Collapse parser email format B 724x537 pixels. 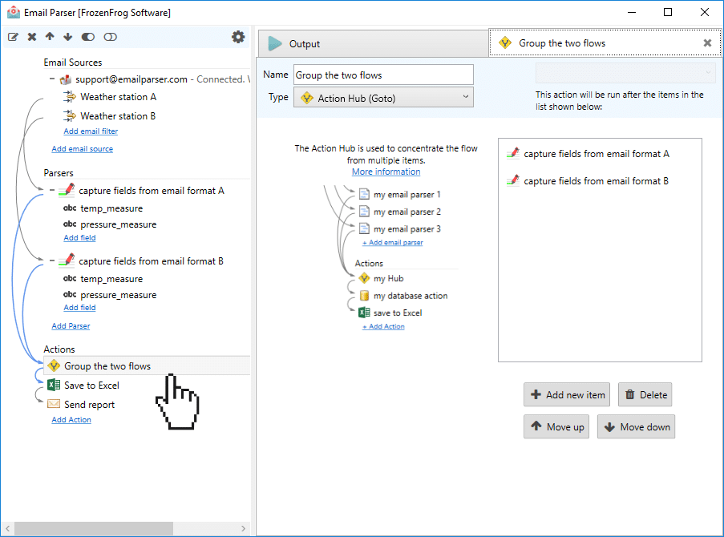pos(52,260)
